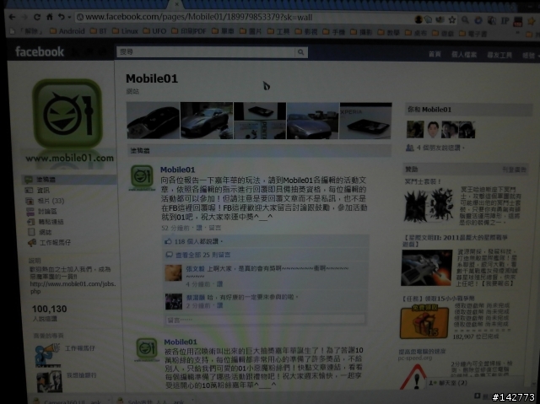Open the UFO bookmarks folder
The width and height of the screenshot is (540, 404).
point(155,31)
